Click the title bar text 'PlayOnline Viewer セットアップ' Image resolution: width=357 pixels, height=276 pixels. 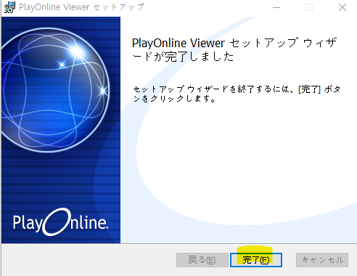point(81,7)
